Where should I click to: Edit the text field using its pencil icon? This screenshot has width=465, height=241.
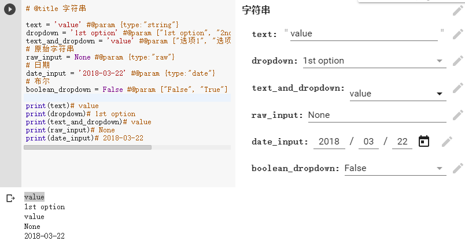click(x=458, y=34)
